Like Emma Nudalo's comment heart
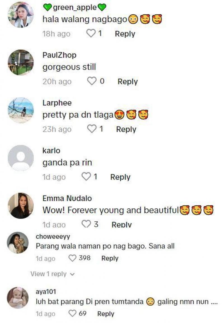 point(86,224)
